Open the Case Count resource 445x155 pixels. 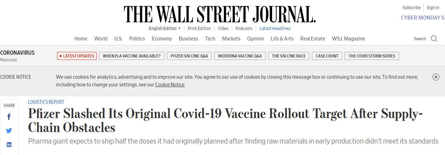pyautogui.click(x=327, y=56)
